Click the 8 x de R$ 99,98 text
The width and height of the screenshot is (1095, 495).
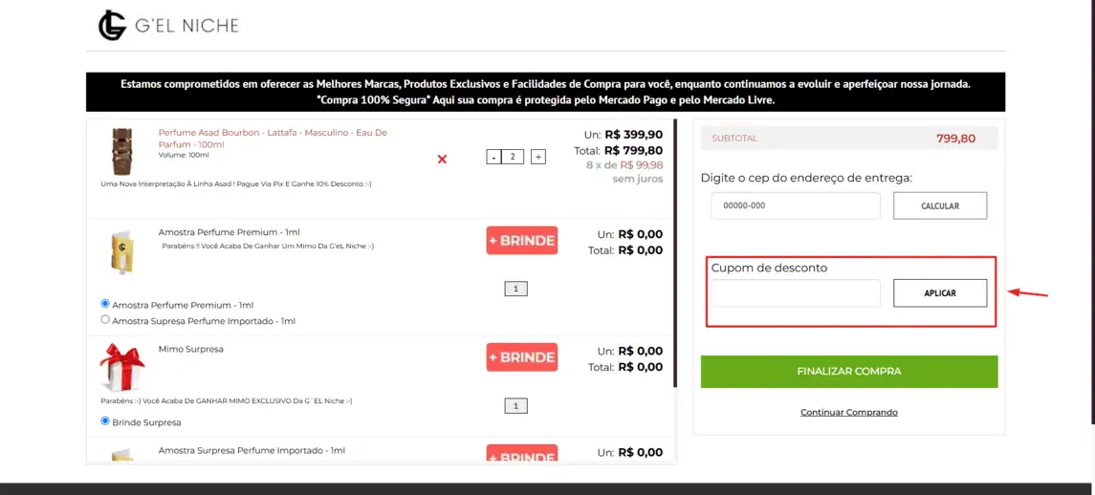[x=624, y=165]
